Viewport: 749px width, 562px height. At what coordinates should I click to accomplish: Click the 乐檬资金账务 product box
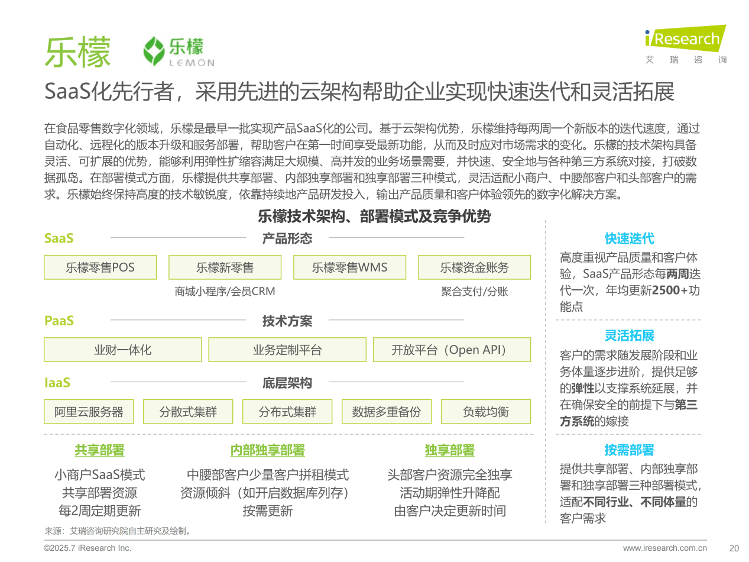474,267
